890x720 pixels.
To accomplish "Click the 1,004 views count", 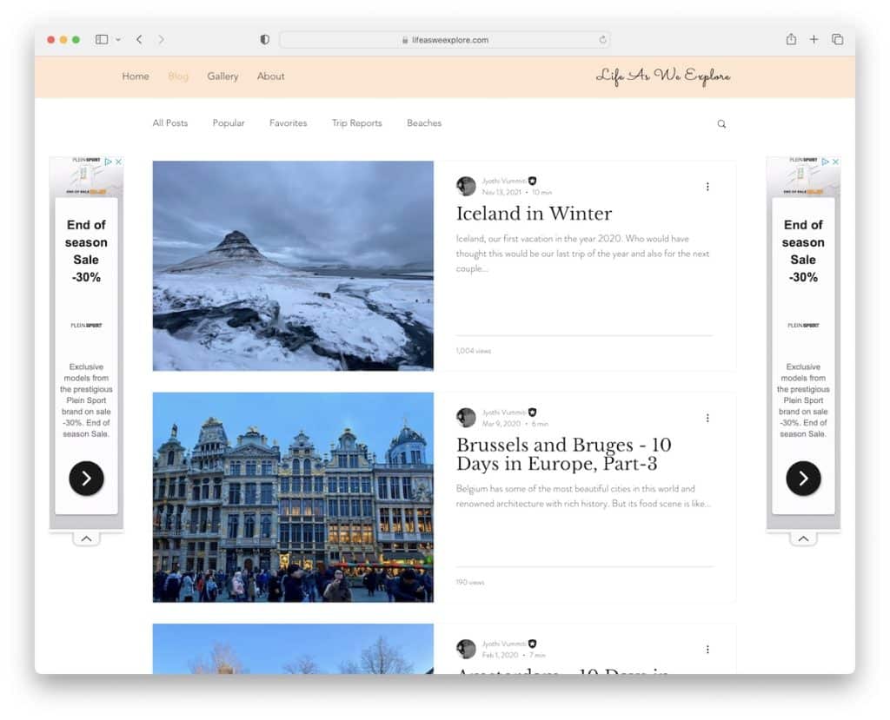I will [474, 351].
